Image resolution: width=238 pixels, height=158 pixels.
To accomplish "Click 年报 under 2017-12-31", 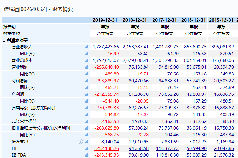I will pos(165,27).
